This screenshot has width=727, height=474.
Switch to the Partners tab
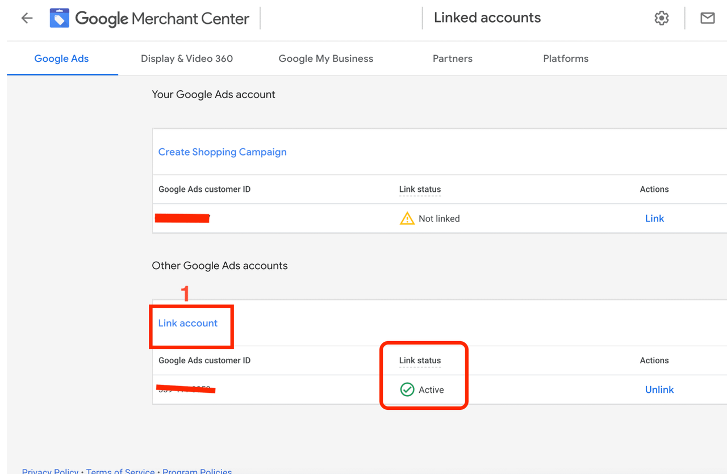click(x=452, y=58)
